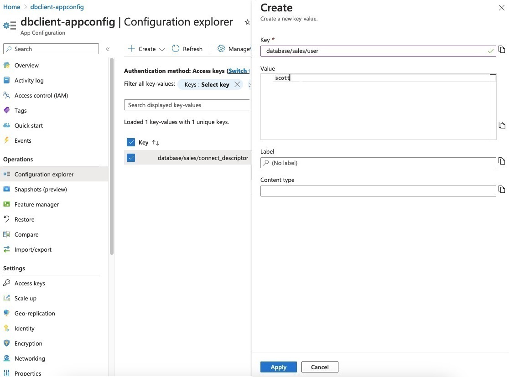Screen dimensions: 509x377
Task: Click the Cancel button
Action: (x=320, y=367)
